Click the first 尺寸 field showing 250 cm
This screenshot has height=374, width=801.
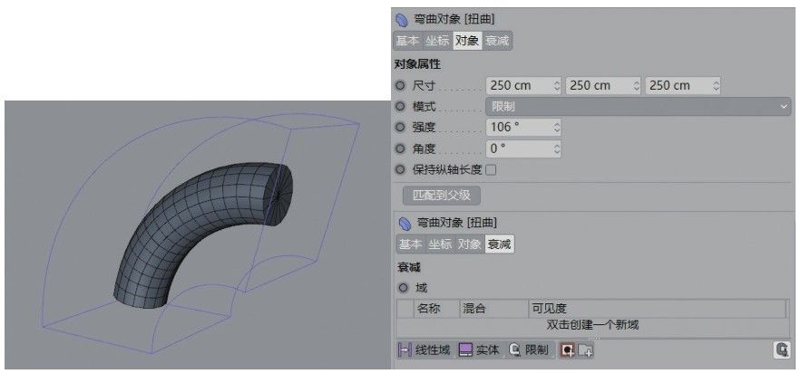coord(523,86)
